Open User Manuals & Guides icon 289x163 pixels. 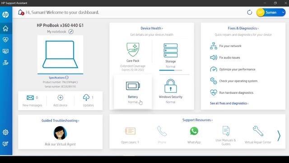coord(226,131)
